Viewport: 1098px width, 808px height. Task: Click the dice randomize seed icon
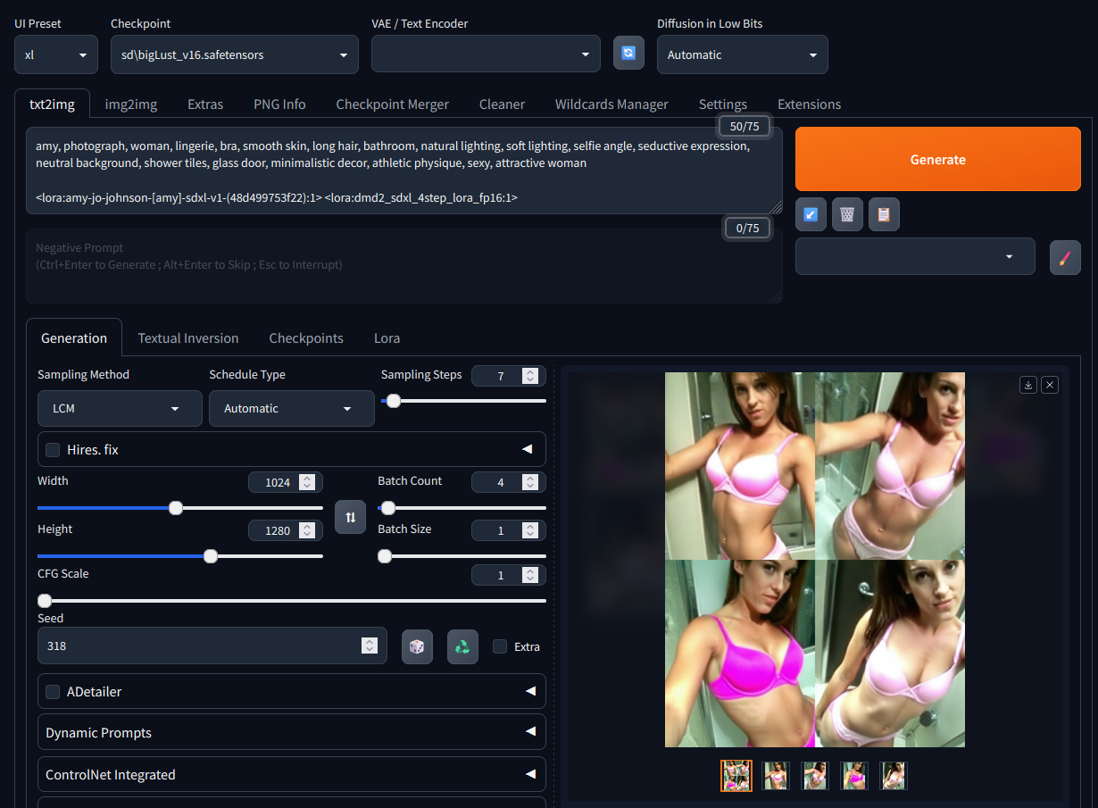coord(417,646)
